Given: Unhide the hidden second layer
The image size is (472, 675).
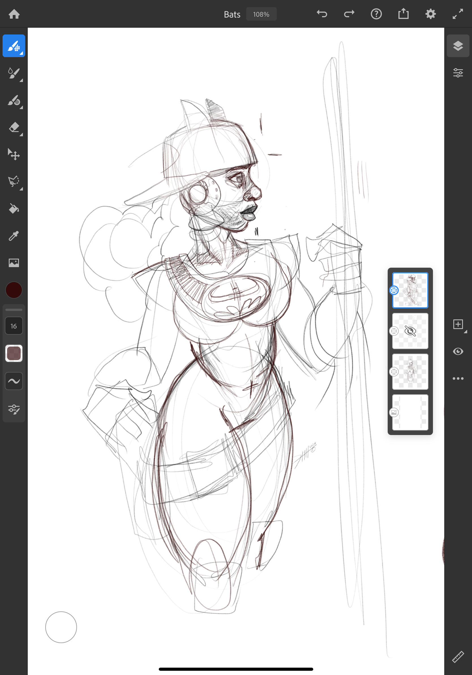Looking at the screenshot, I should 410,331.
